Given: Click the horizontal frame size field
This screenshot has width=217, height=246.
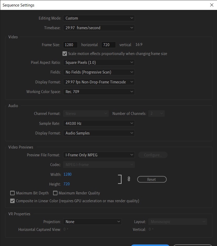Looking at the screenshot, I should [x=70, y=45].
